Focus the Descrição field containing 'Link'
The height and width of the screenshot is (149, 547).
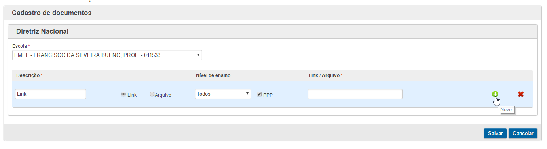click(51, 94)
